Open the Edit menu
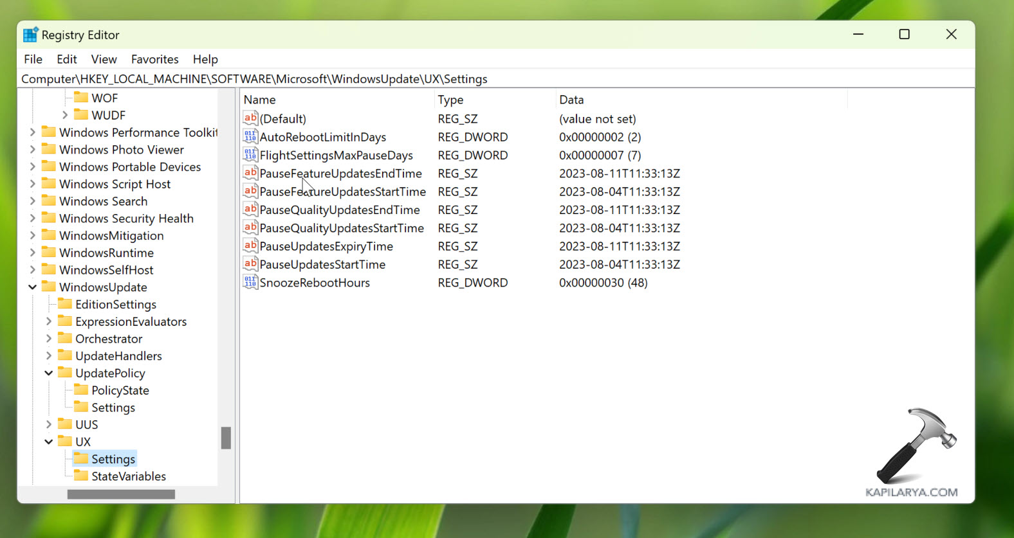Screen dimensions: 1014x538 point(66,59)
